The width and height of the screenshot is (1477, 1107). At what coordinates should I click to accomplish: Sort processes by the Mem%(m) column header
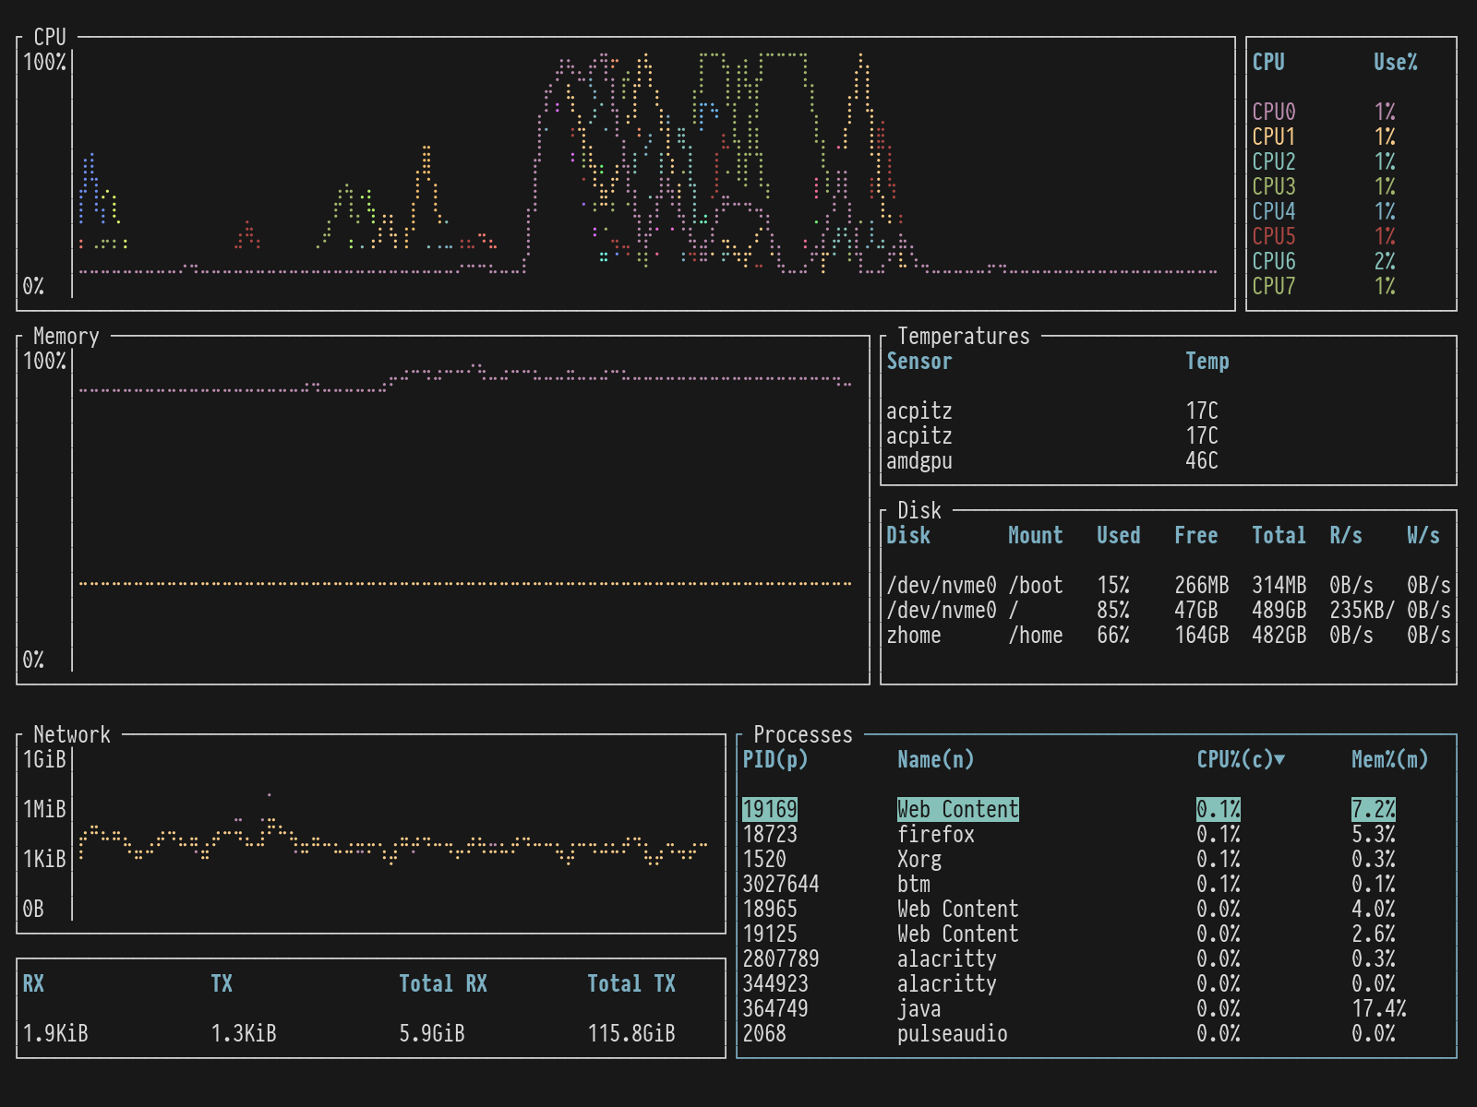point(1390,759)
